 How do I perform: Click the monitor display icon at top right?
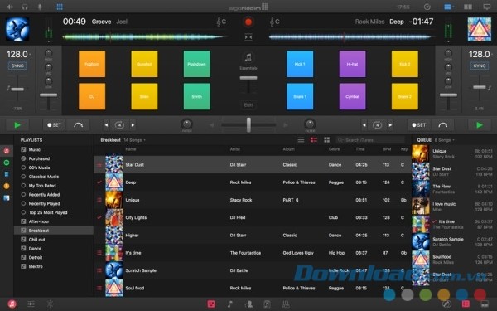pos(487,7)
